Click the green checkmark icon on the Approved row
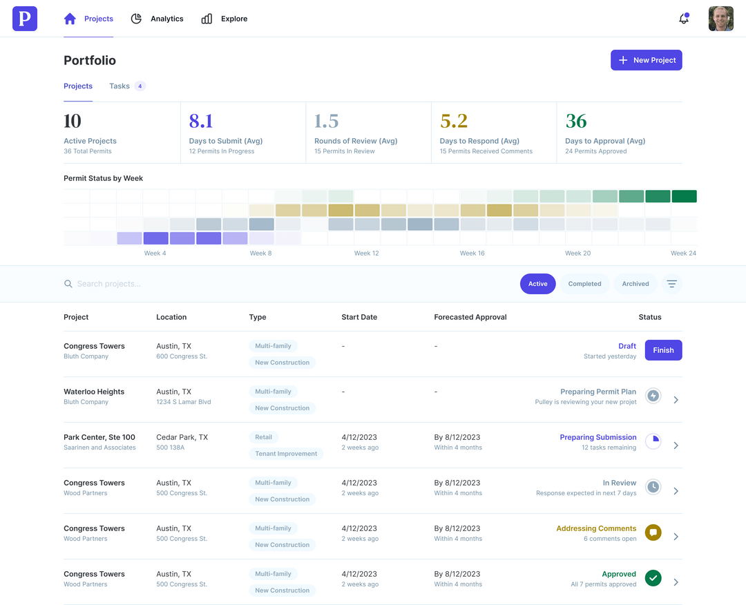Viewport: 746px width, 605px height. coord(653,578)
